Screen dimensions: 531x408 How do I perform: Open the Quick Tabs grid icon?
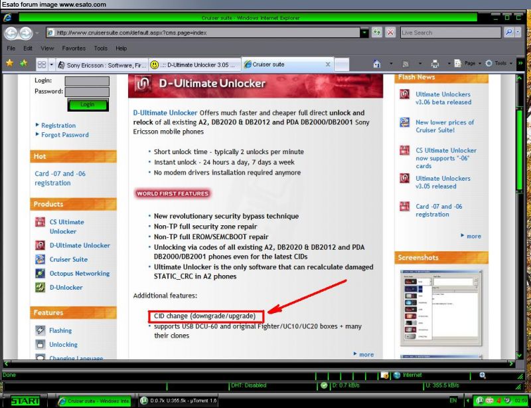tap(42, 64)
